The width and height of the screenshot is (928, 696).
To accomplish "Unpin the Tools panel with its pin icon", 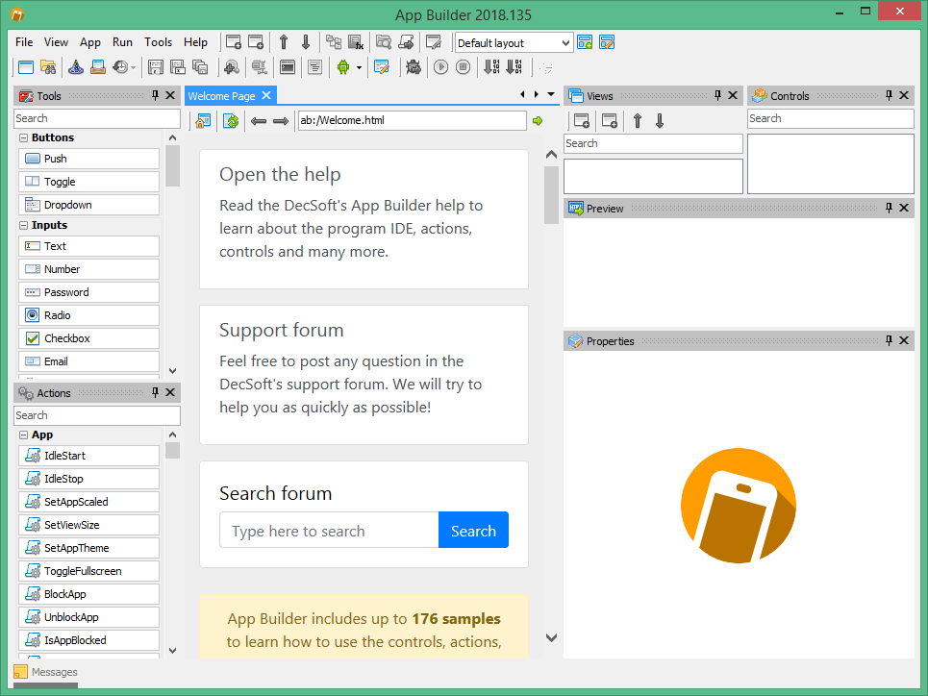I will tap(155, 95).
